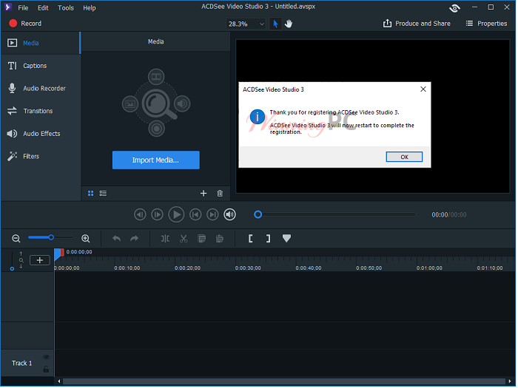Step forward one frame
This screenshot has height=388, width=518.
point(157,215)
